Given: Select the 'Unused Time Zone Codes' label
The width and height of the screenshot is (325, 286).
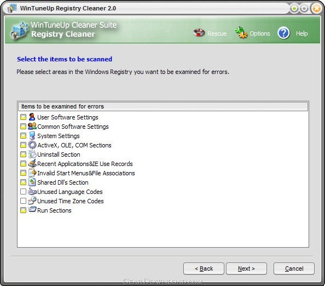Looking at the screenshot, I should [x=71, y=201].
